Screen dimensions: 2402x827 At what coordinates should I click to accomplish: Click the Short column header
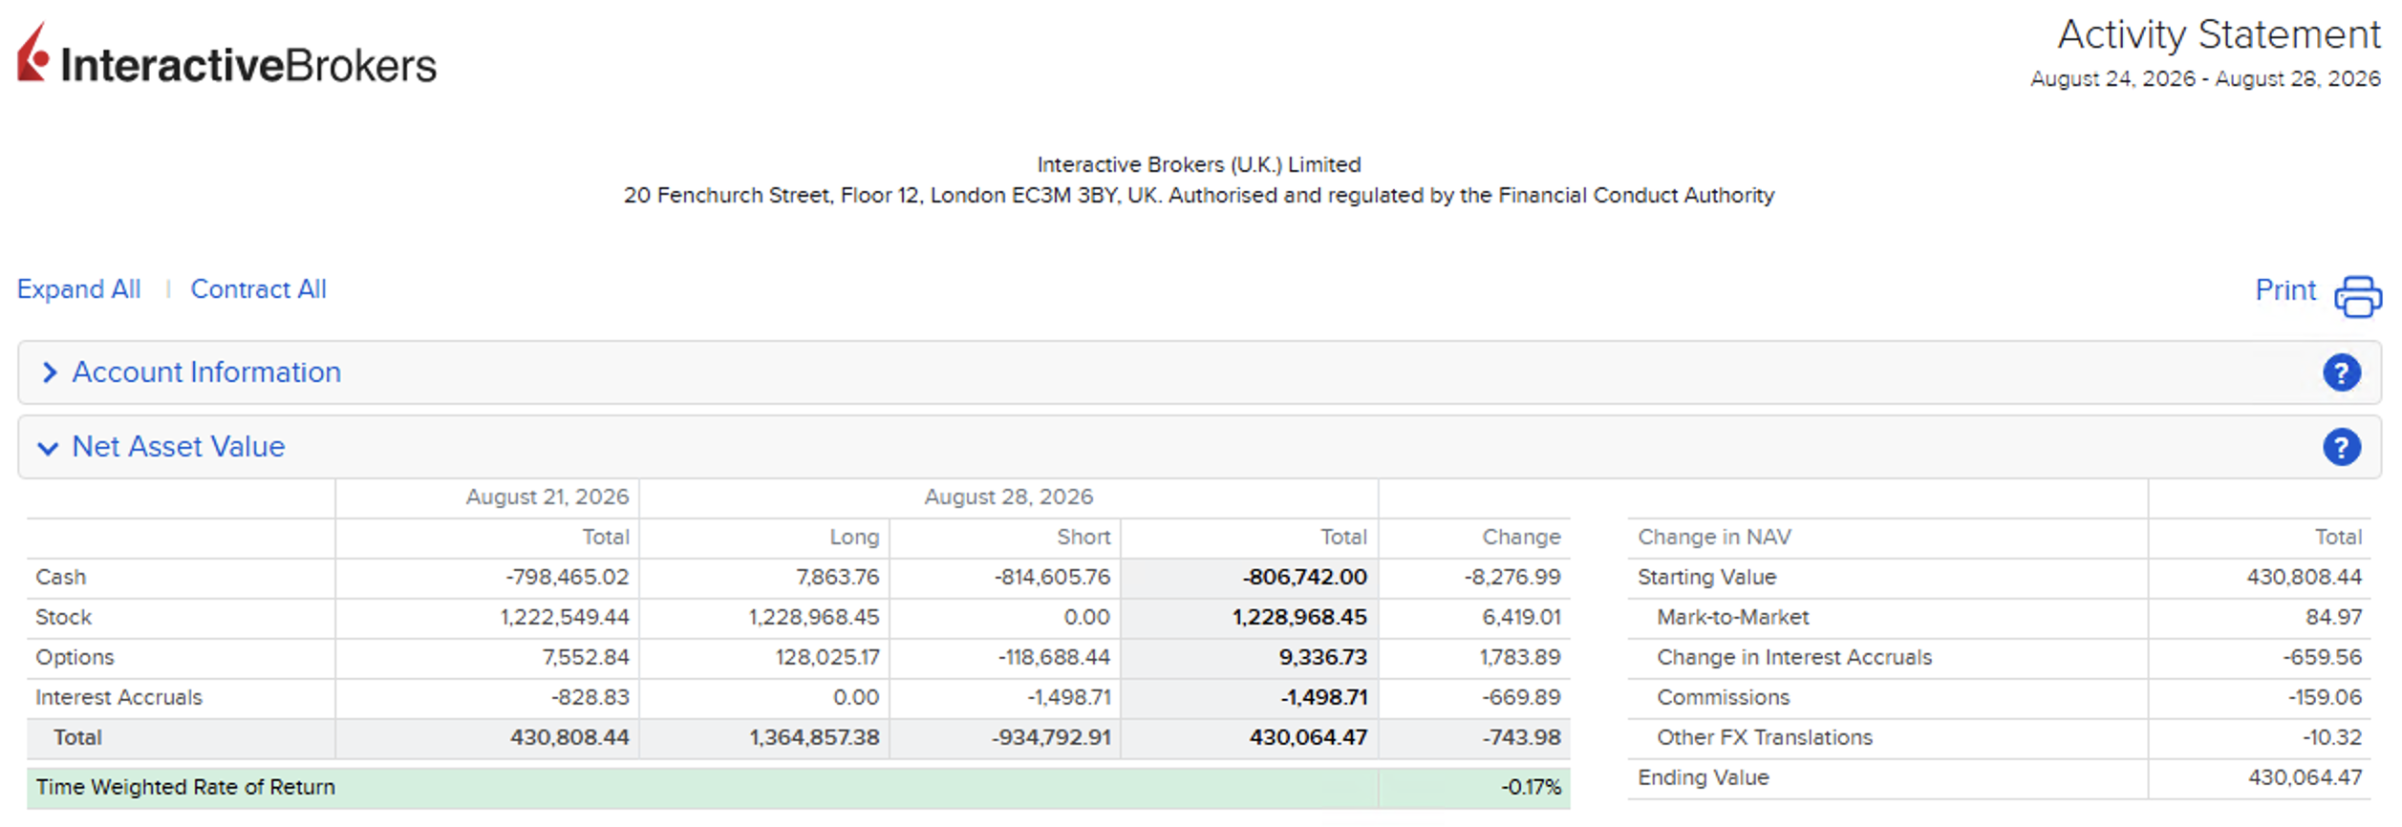coord(1083,537)
